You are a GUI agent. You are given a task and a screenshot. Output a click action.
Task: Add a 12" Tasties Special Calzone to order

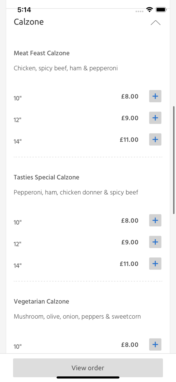[x=155, y=242]
